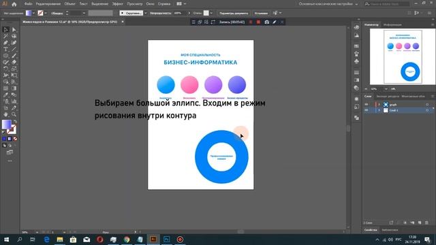Select the Pen tool
This screenshot has height=245, width=436.
[x=5, y=42]
